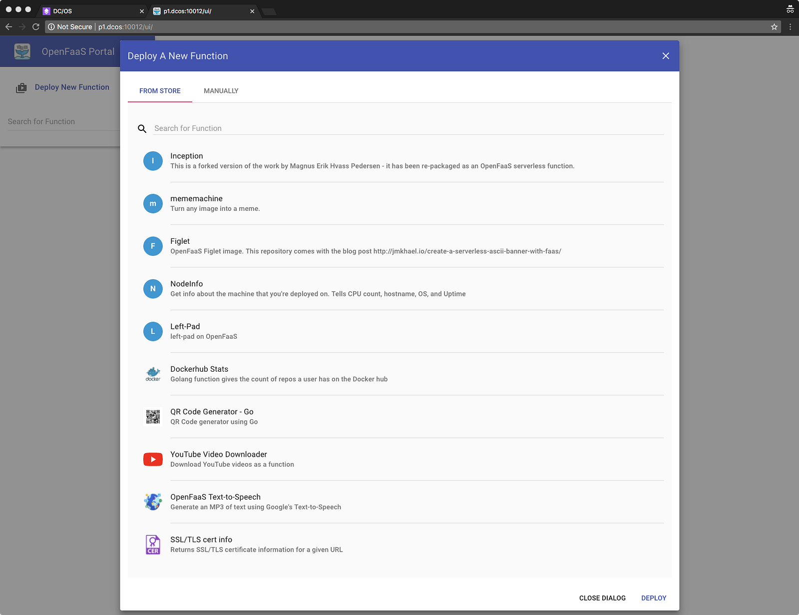Viewport: 799px width, 615px height.
Task: Click the mememachine avatar icon
Action: [x=153, y=203]
